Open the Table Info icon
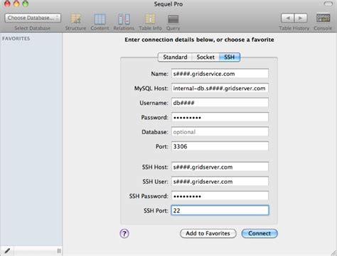Screen dimensions: 337x256 point(150,19)
